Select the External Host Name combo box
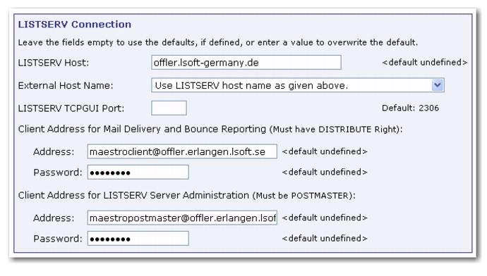 (x=298, y=85)
